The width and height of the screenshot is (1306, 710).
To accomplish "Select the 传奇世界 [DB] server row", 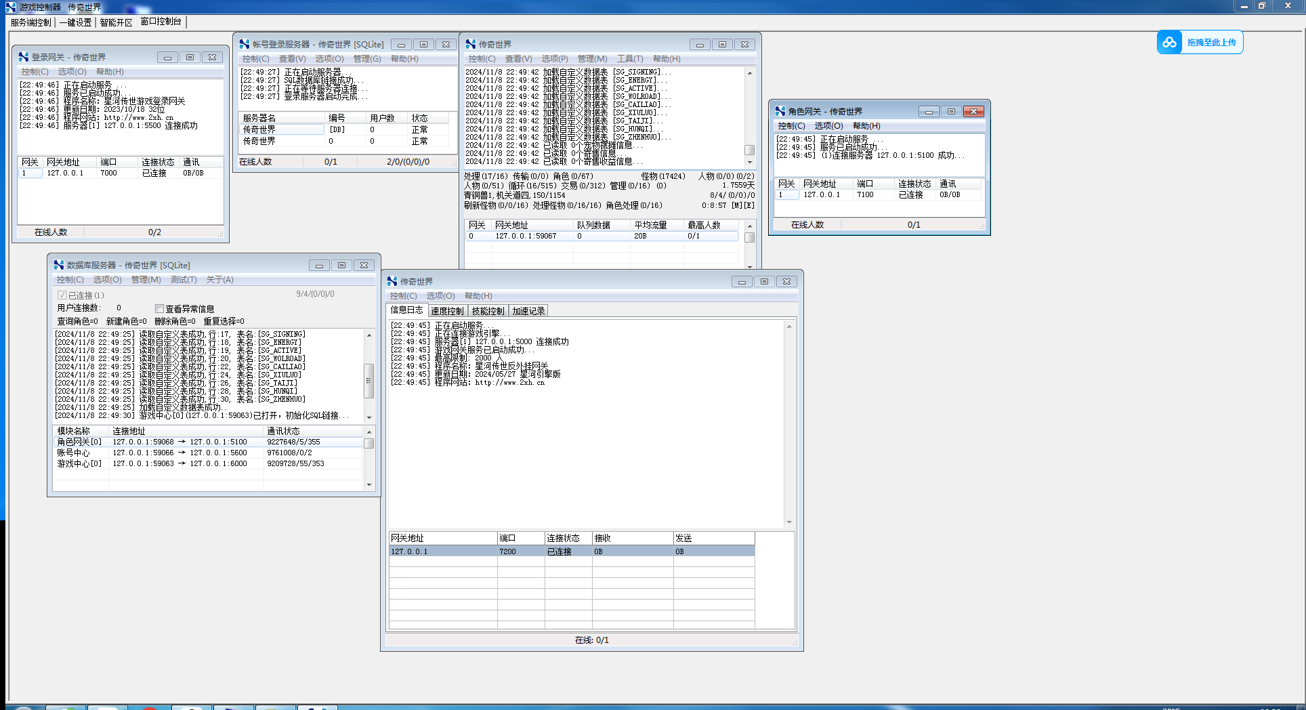I will coord(344,129).
